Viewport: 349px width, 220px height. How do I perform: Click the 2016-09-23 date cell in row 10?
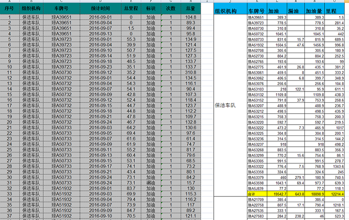pos(100,67)
